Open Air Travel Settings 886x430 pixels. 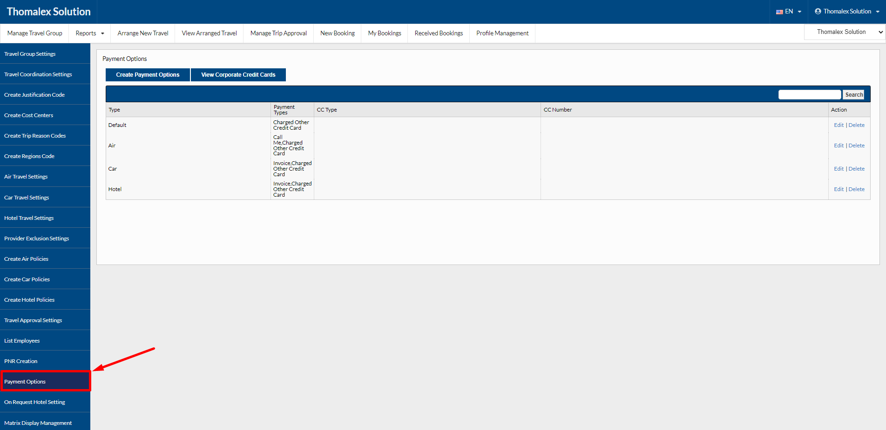[x=45, y=177]
